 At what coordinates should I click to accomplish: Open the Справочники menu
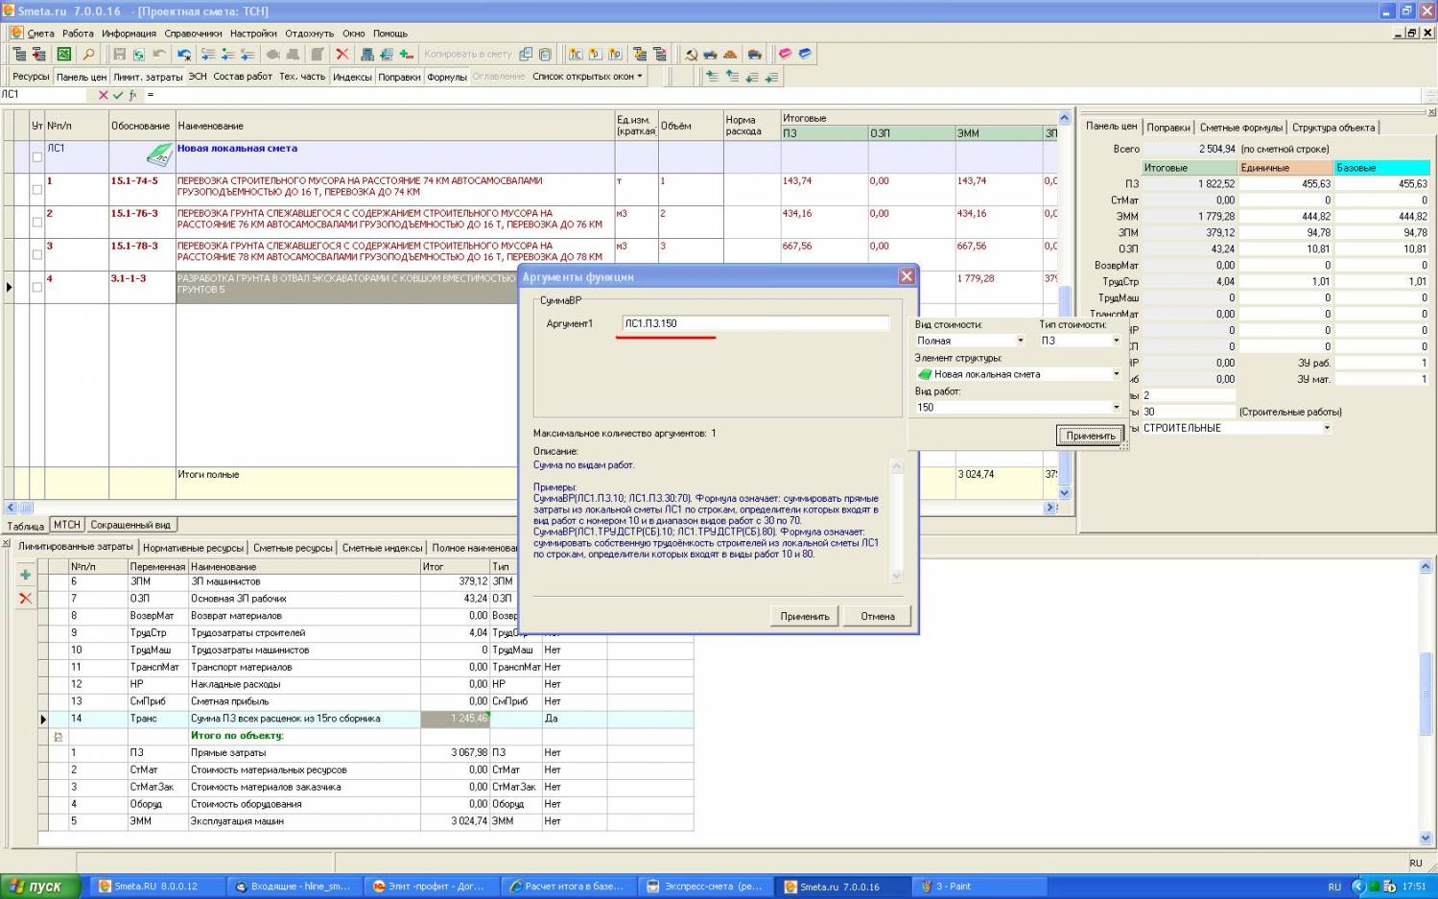pyautogui.click(x=193, y=34)
